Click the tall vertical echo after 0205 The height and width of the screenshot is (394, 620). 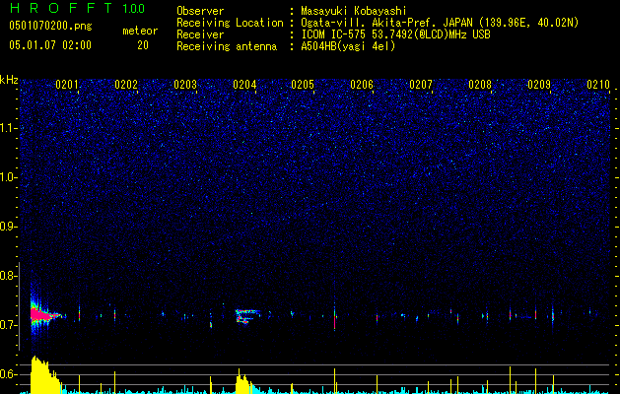(334, 316)
